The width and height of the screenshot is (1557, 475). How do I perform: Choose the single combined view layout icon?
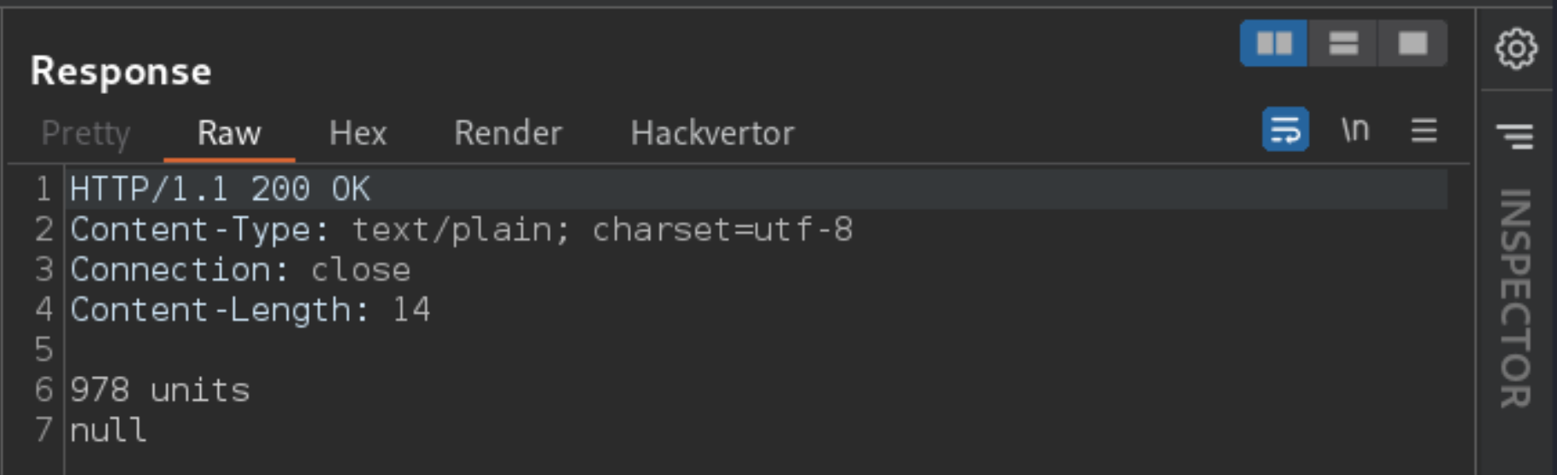pos(1413,43)
